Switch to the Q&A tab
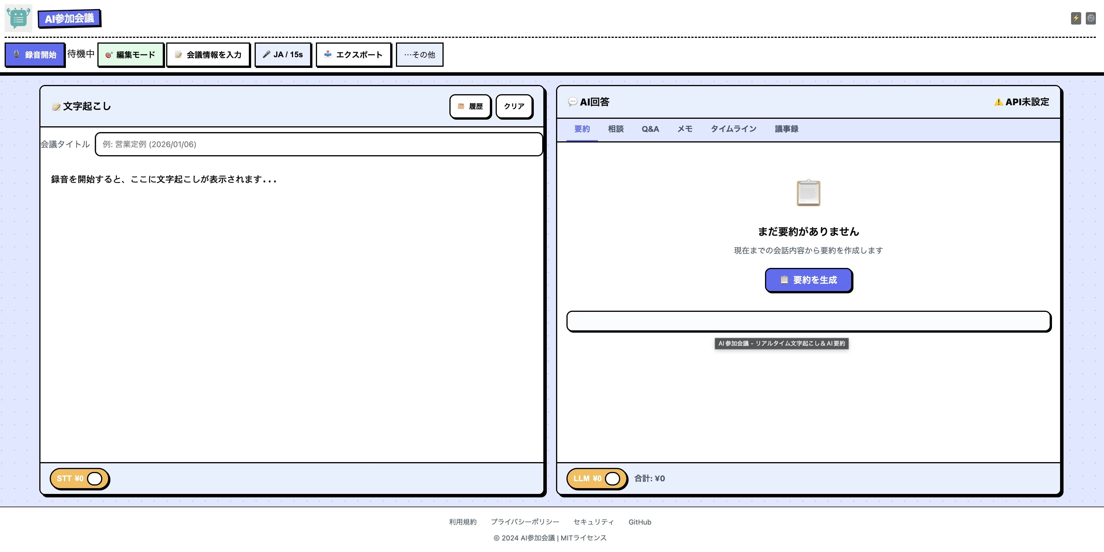 [x=650, y=129]
